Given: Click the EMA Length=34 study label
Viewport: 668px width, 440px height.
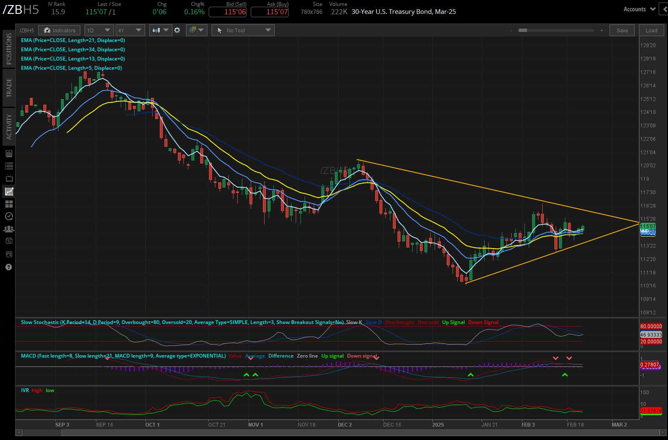Looking at the screenshot, I should click(x=73, y=50).
